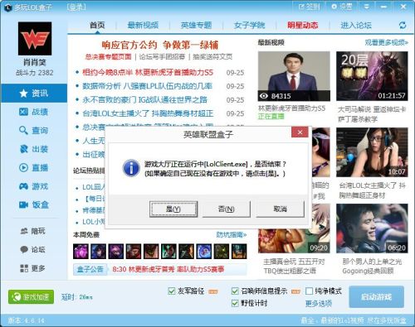Toggle the 野怪计时 checkbox
The width and height of the screenshot is (415, 327).
point(235,303)
